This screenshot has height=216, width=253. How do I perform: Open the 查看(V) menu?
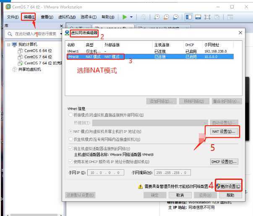(x=47, y=17)
